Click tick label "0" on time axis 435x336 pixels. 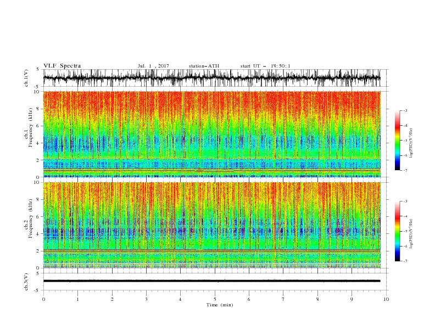(x=43, y=299)
